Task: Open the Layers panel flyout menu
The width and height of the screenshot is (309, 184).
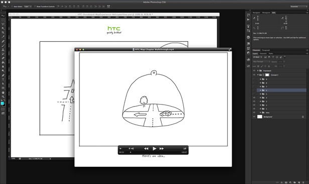Action: (x=307, y=54)
